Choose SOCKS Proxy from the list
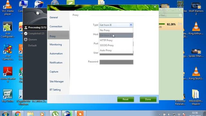The width and height of the screenshot is (206, 116). (116, 45)
